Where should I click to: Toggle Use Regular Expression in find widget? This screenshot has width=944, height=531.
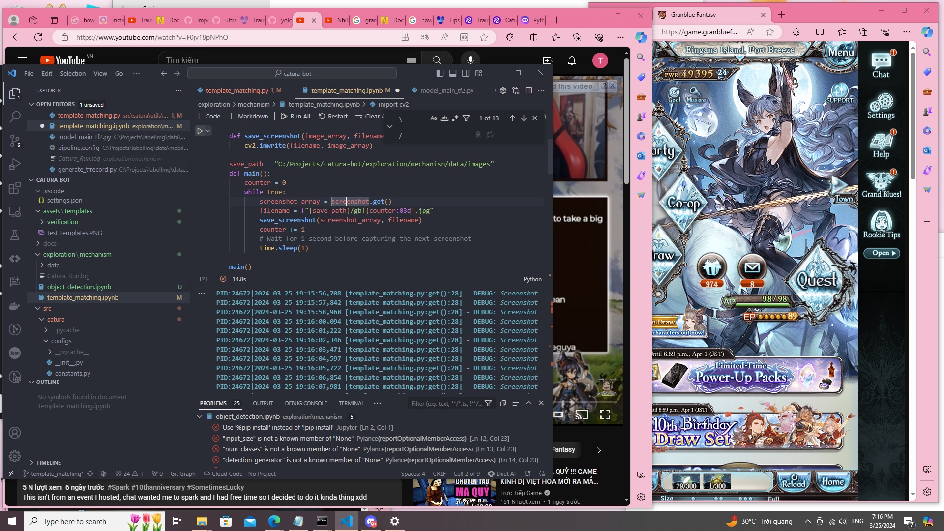coord(455,118)
